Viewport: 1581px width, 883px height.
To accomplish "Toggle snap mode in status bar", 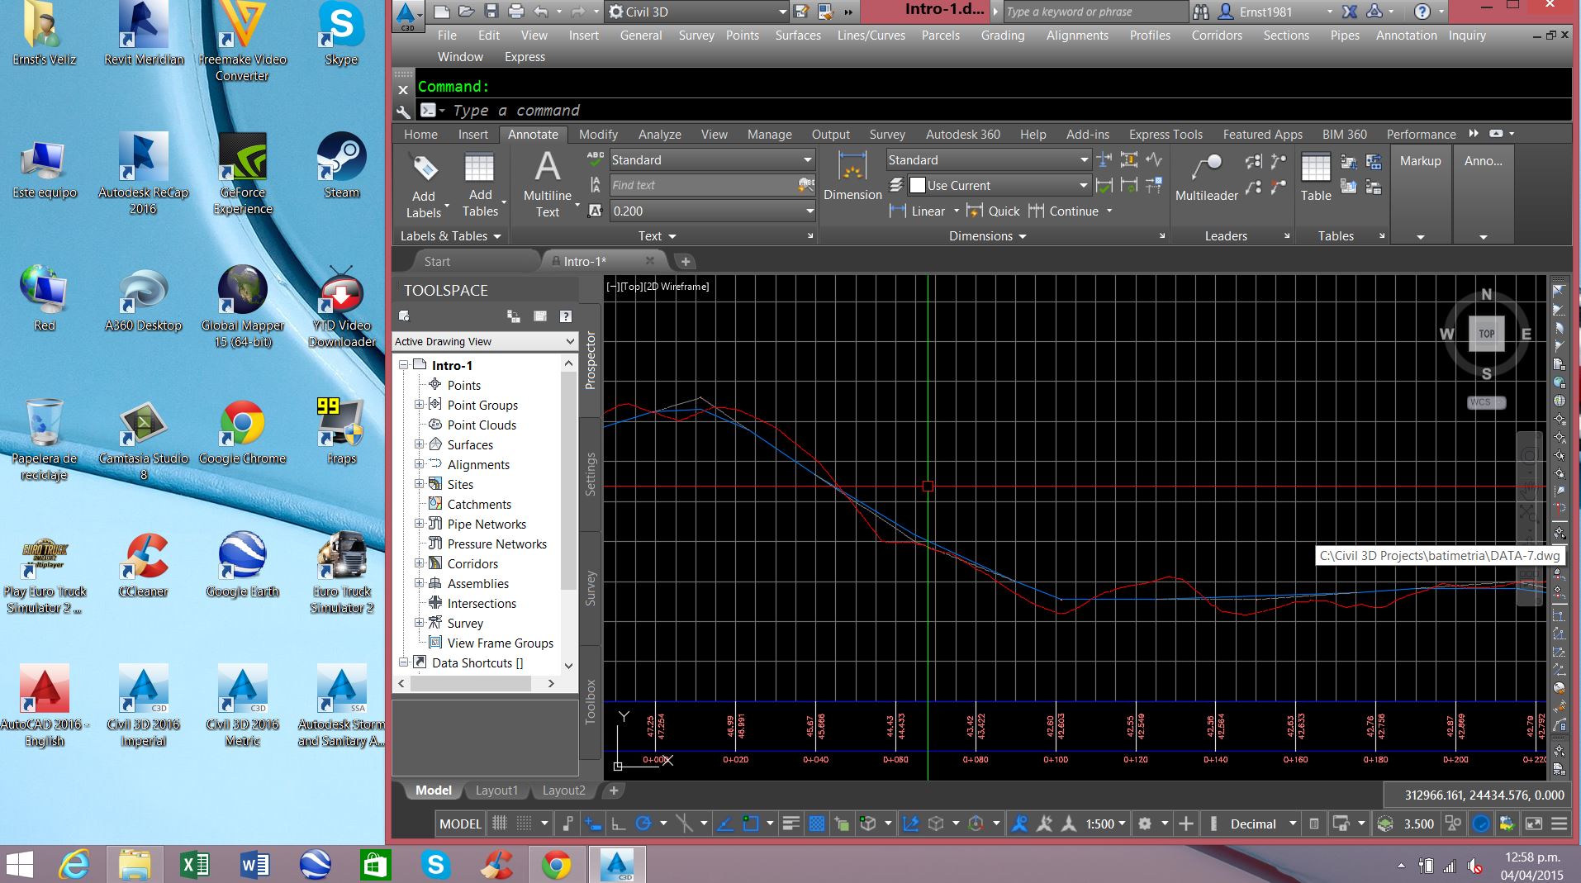I will [524, 824].
